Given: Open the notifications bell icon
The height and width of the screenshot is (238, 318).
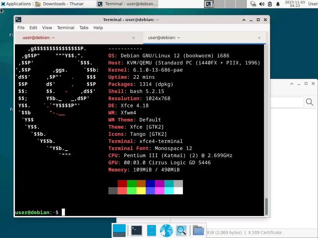Looking at the screenshot, I should 278,4.
